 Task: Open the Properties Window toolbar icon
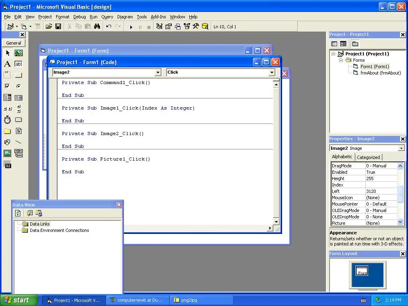click(x=169, y=27)
